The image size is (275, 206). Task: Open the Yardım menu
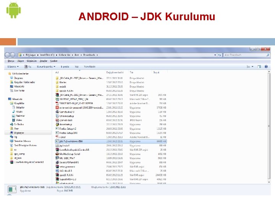54,61
